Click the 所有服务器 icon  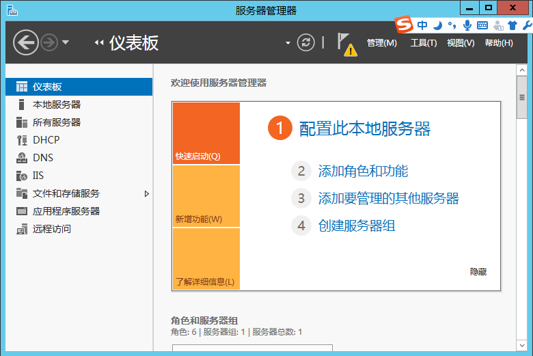pos(22,122)
